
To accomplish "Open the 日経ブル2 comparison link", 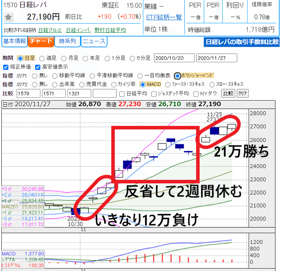I will click(50, 30).
